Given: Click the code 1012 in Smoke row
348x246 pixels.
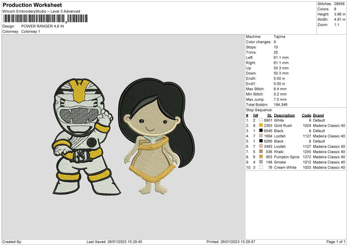Looking at the screenshot, I should [x=307, y=162].
